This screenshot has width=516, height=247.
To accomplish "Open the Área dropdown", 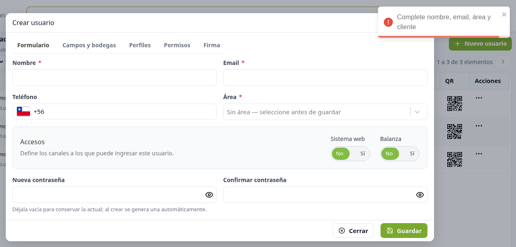I will [325, 112].
